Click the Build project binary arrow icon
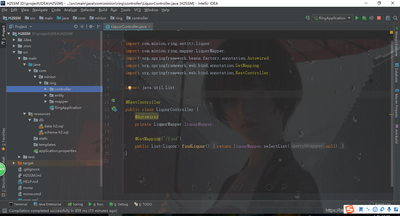The height and width of the screenshot is (216, 400). [308, 18]
